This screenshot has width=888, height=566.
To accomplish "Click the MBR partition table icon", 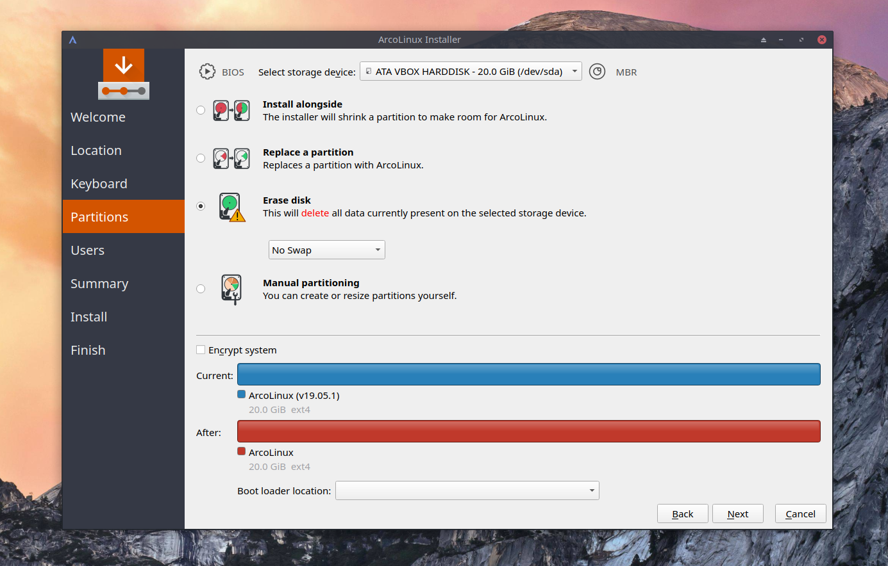I will [597, 72].
